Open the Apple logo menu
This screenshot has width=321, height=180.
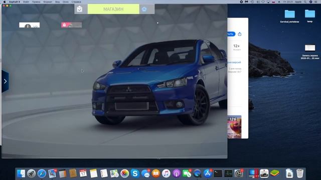pos(5,2)
